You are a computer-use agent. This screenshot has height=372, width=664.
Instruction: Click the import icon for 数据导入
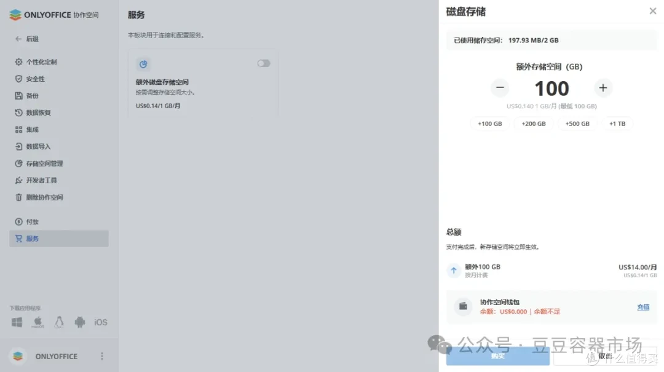(x=18, y=146)
